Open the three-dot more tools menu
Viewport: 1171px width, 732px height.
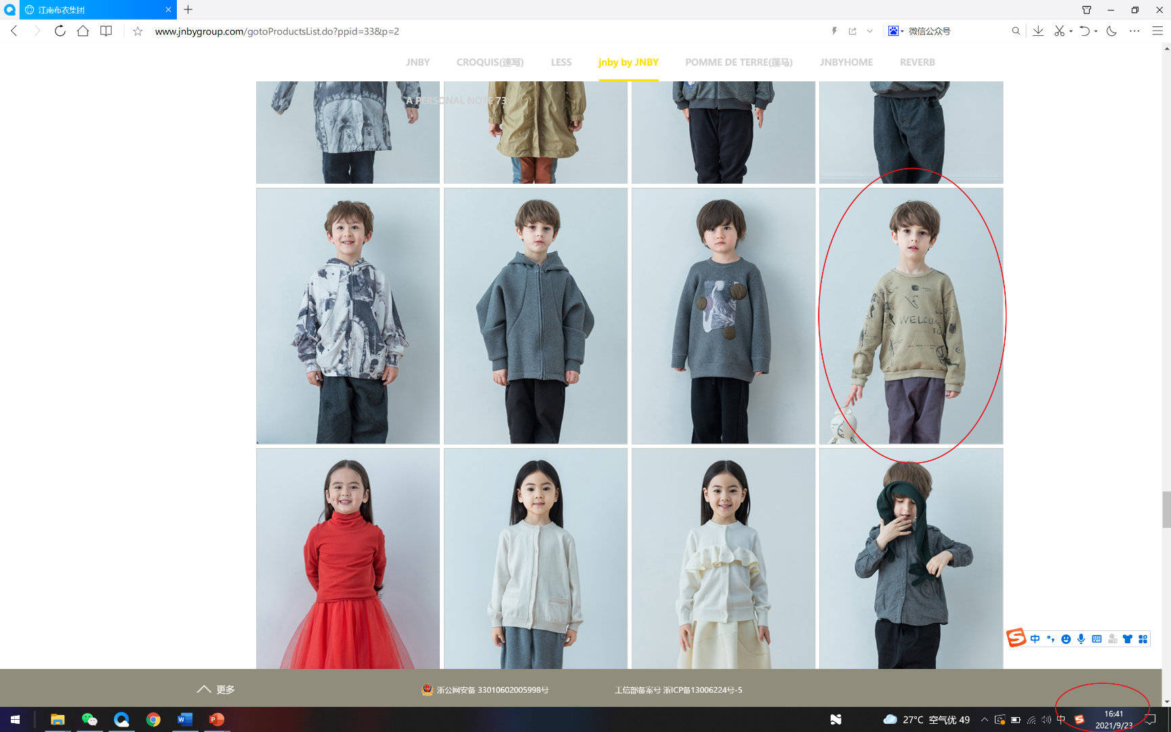[x=1134, y=31]
